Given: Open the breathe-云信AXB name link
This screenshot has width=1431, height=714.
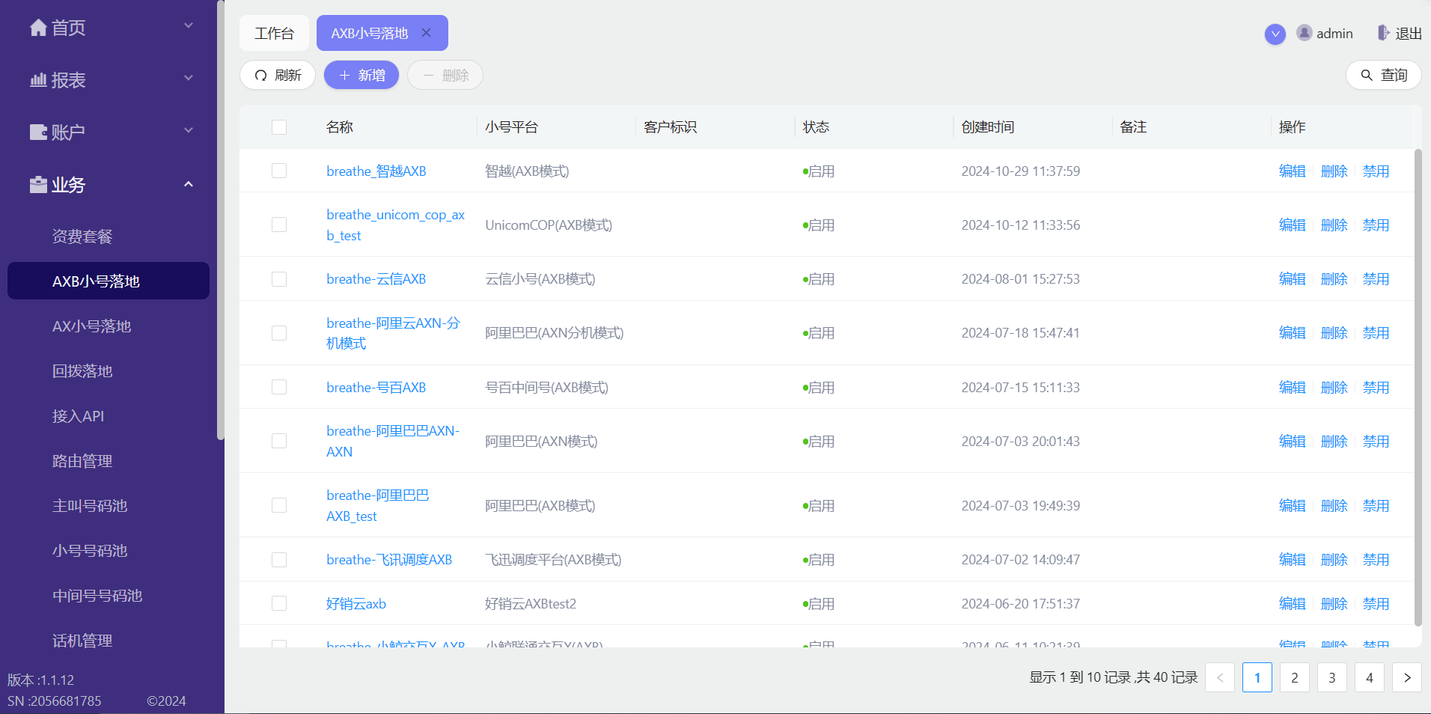Looking at the screenshot, I should 376,279.
